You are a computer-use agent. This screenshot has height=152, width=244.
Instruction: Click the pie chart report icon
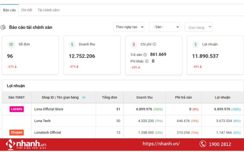[x=4, y=27]
